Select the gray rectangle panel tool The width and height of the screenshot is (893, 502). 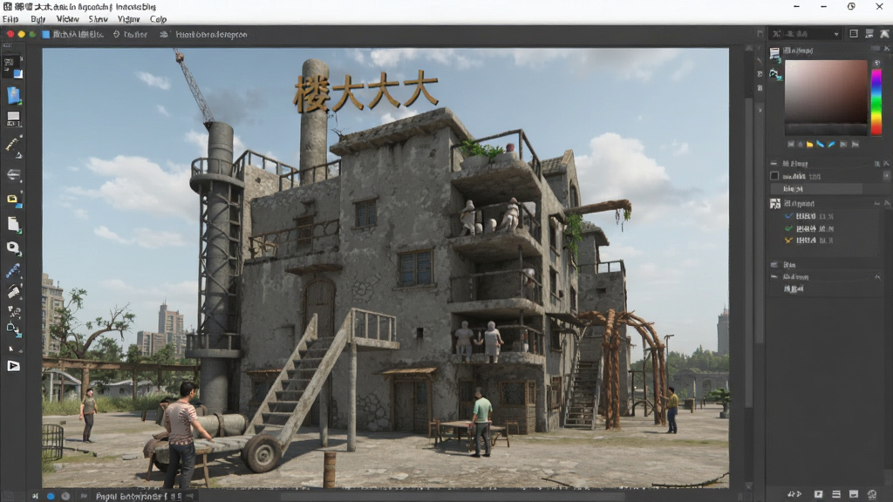[x=14, y=119]
